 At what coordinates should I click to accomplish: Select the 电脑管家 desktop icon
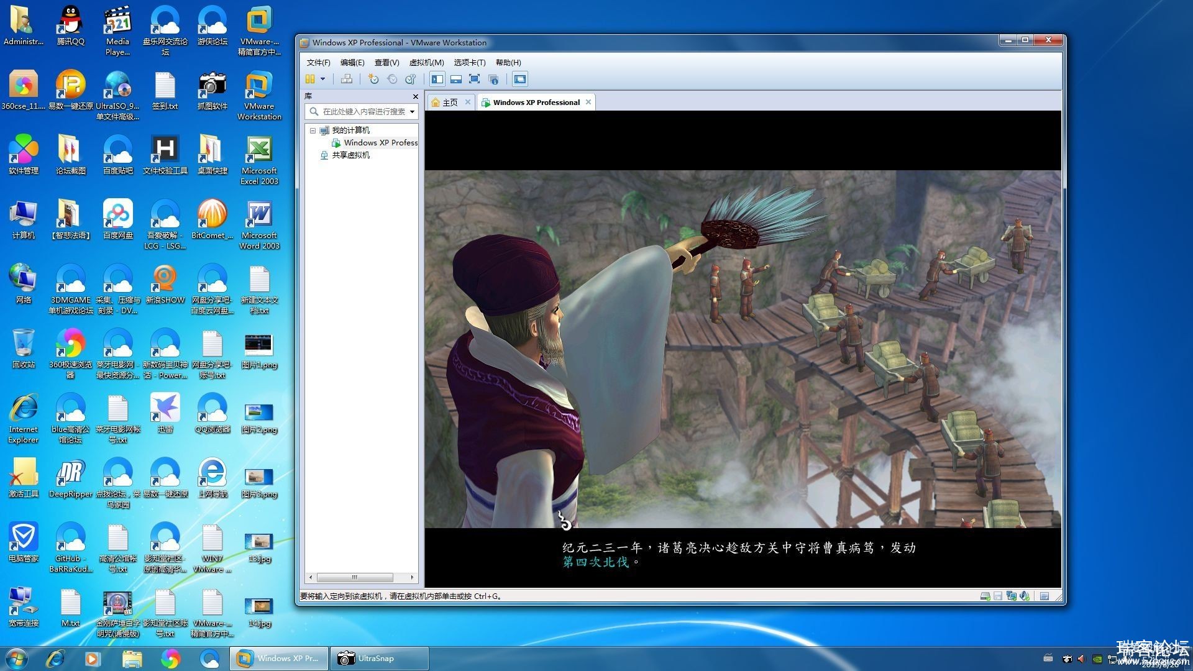pyautogui.click(x=23, y=543)
